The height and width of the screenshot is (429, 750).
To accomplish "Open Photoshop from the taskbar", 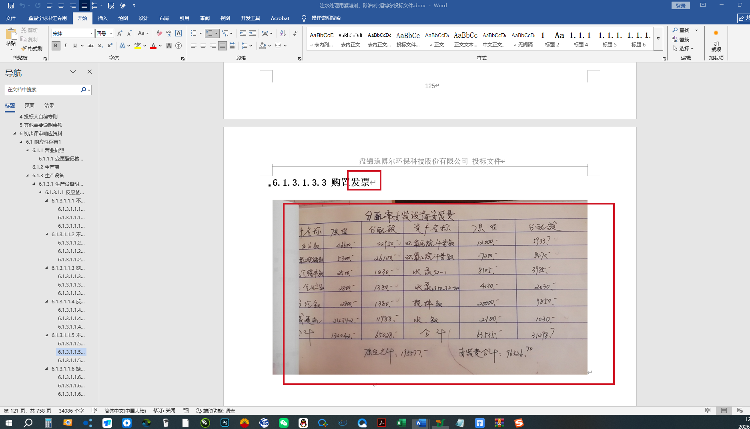I will 225,423.
